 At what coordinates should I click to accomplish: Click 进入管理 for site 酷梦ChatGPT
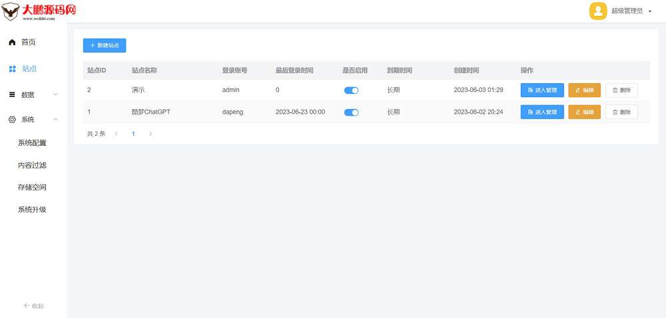click(542, 112)
